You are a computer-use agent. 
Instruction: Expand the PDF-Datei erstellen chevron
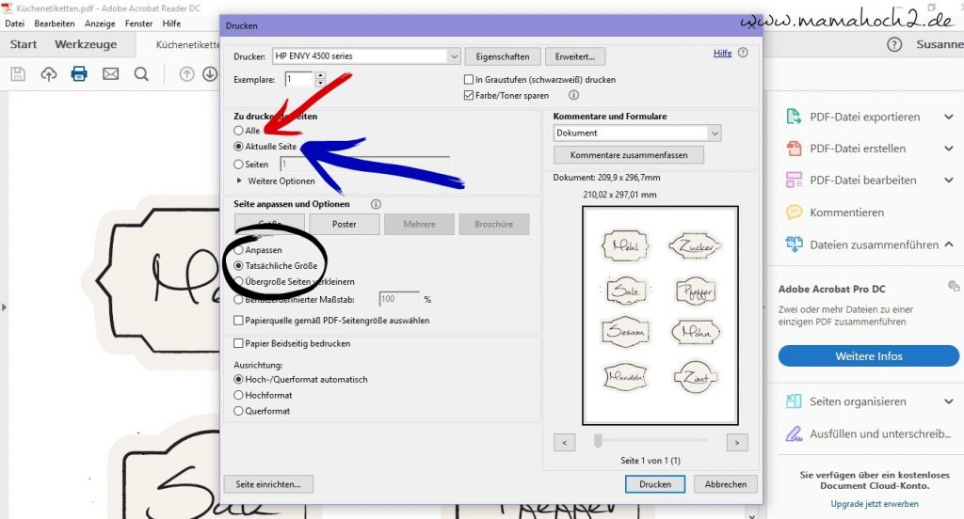[x=949, y=148]
